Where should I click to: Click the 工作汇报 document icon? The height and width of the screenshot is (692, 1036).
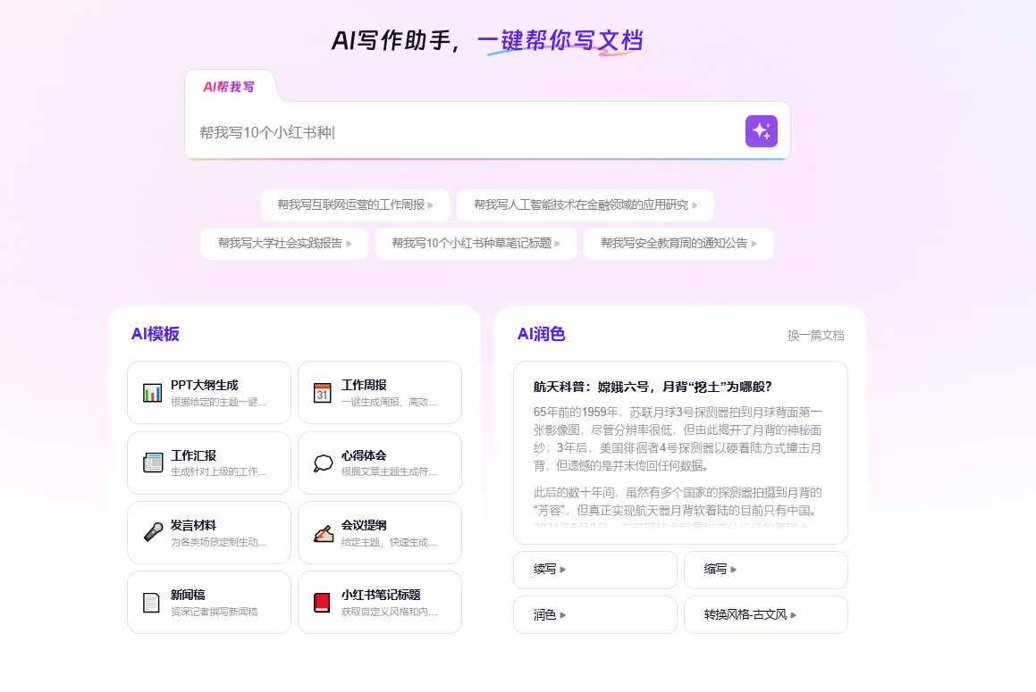153,463
